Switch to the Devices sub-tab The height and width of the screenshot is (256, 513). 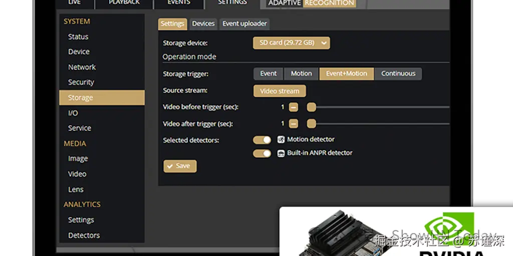tap(203, 24)
